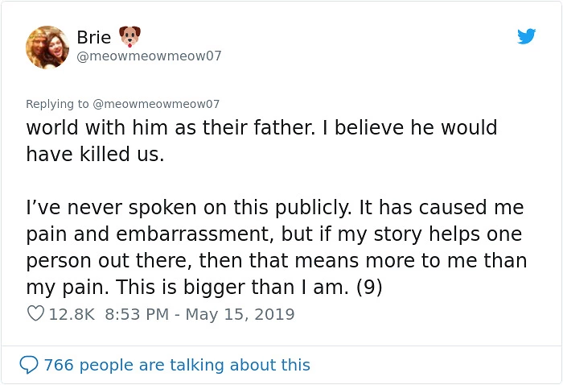Open the profile via display name Brie

(94, 37)
